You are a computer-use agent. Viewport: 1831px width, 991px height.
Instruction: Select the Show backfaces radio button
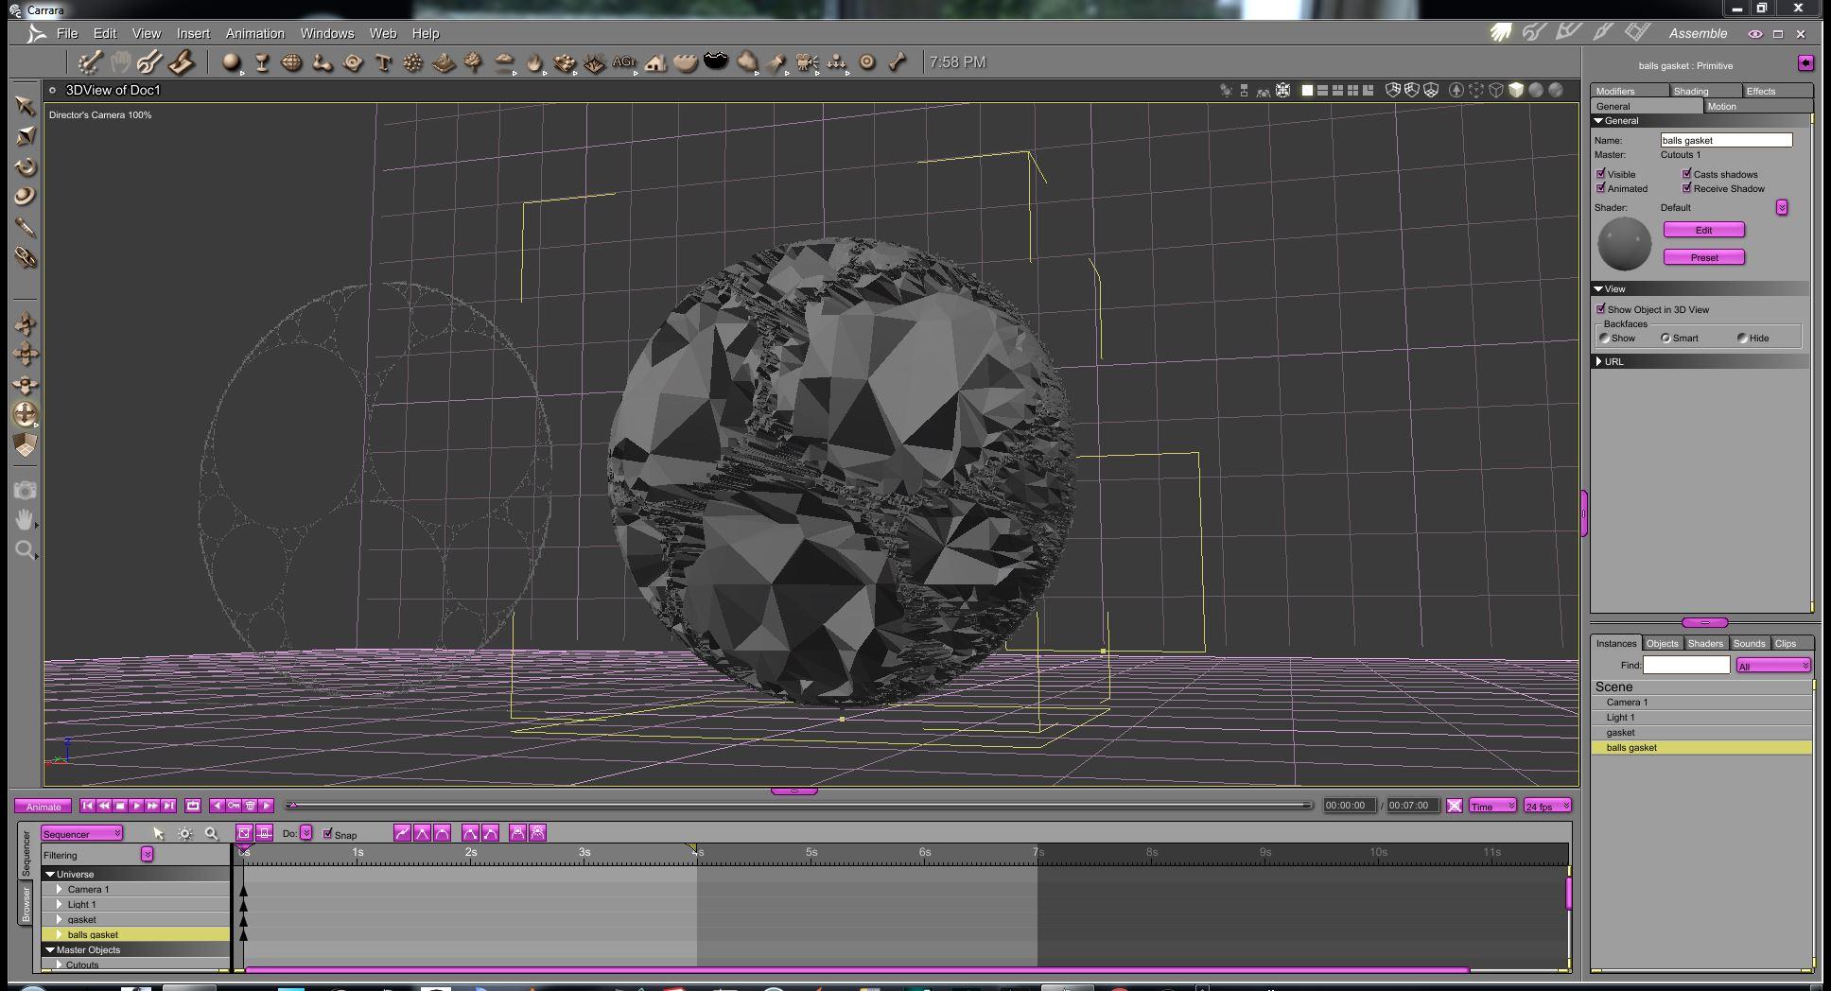tap(1604, 338)
